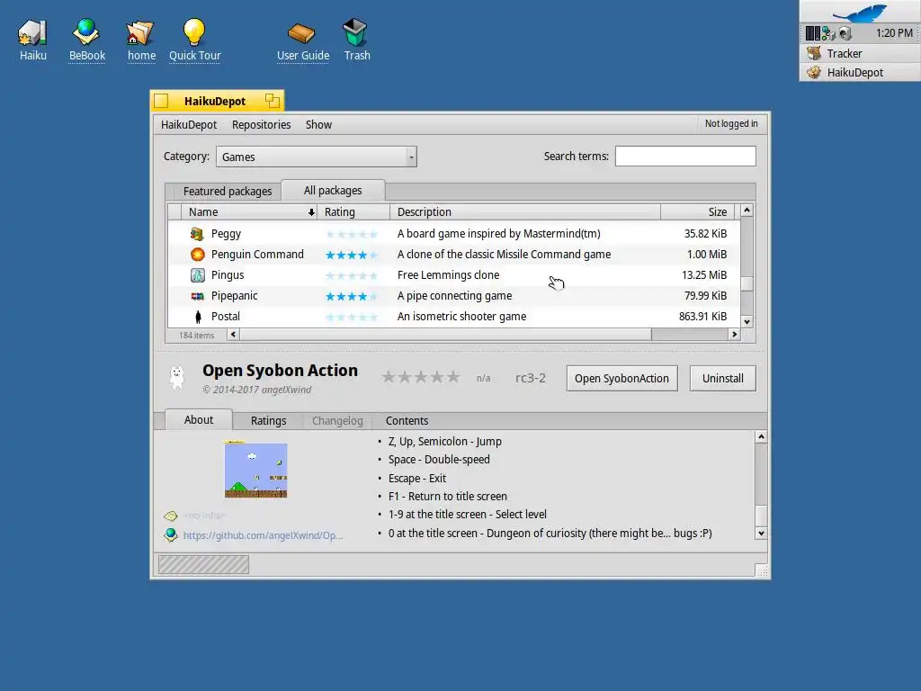The width and height of the screenshot is (921, 691).
Task: Select the Penguin Command package row
Action: click(x=453, y=255)
